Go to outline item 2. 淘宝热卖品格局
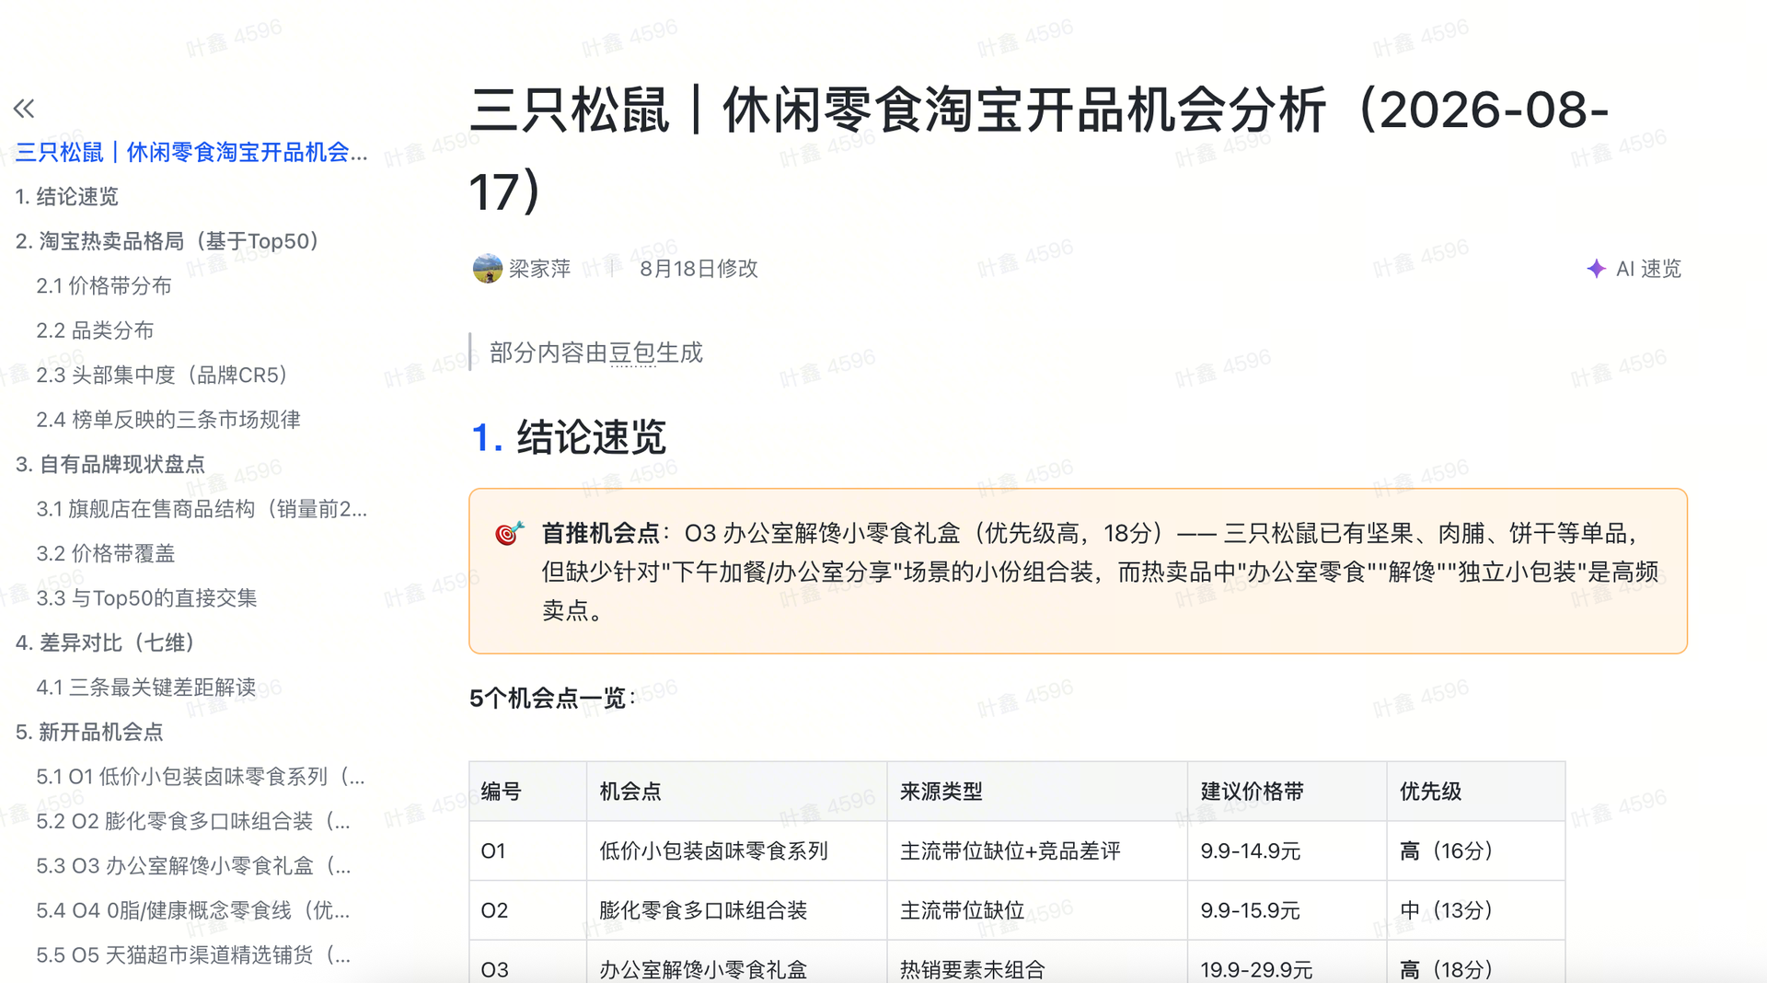This screenshot has height=983, width=1767. (167, 241)
